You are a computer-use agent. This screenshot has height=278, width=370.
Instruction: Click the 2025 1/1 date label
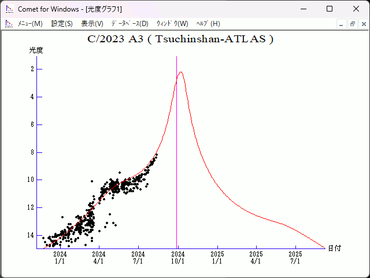(217, 258)
